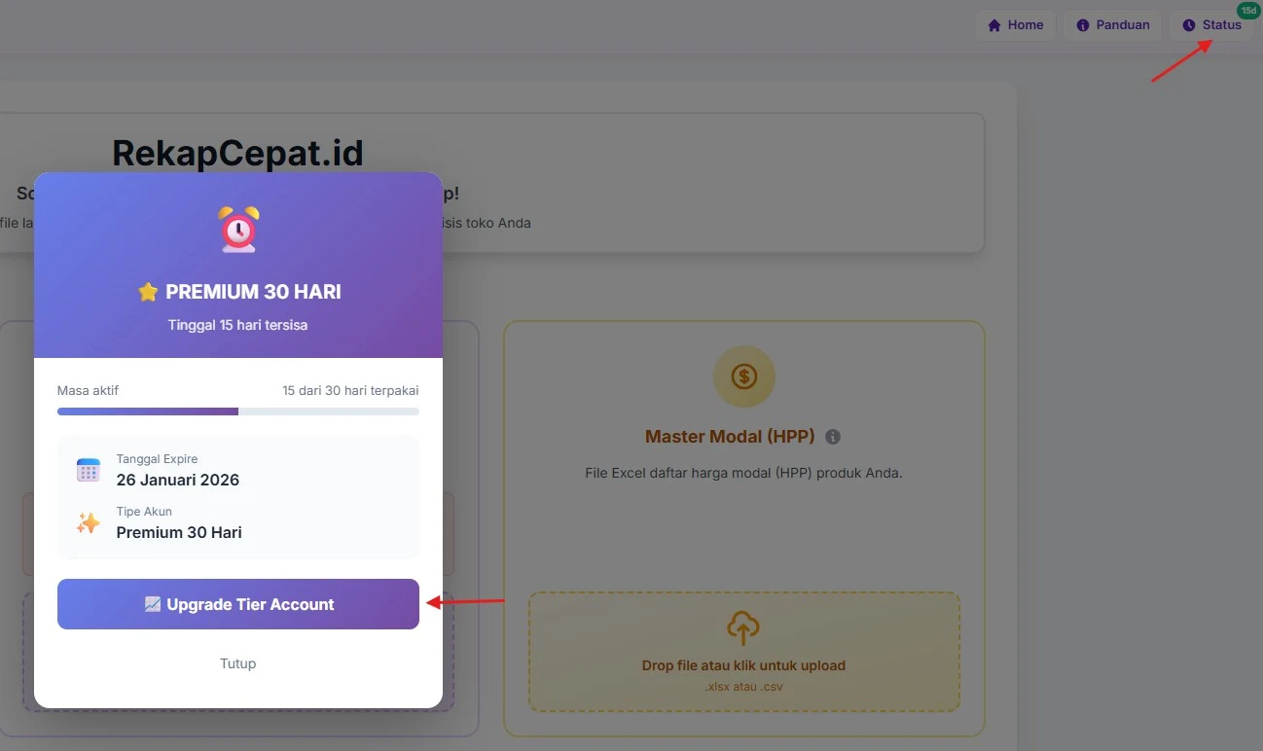The width and height of the screenshot is (1263, 751).
Task: Click the Masa aktif progress bar
Action: [238, 411]
